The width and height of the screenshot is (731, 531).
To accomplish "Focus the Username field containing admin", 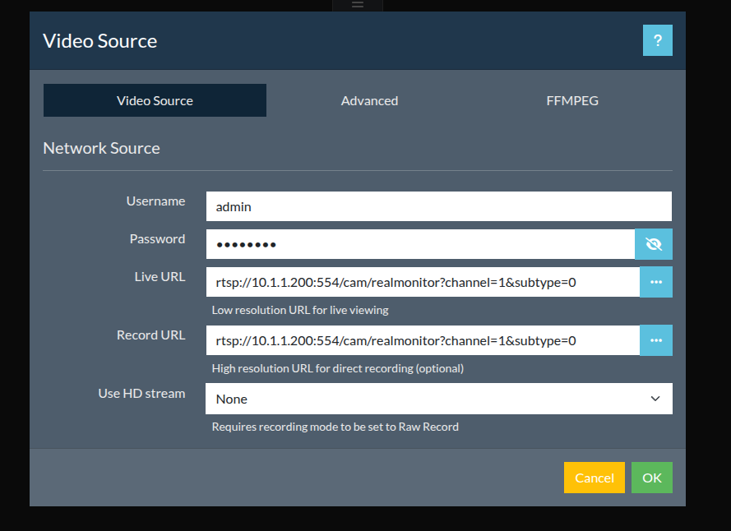I will pyautogui.click(x=438, y=206).
